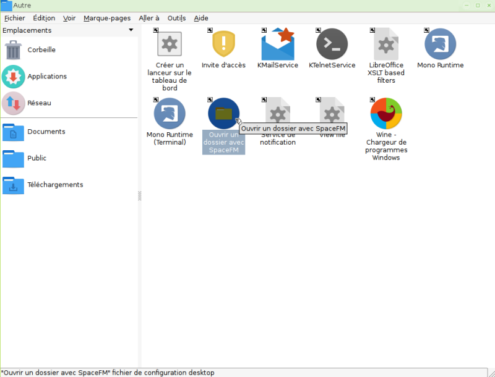Screen dimensions: 495x377
Task: Select the Wine Windows program loader icon
Action: (386, 114)
